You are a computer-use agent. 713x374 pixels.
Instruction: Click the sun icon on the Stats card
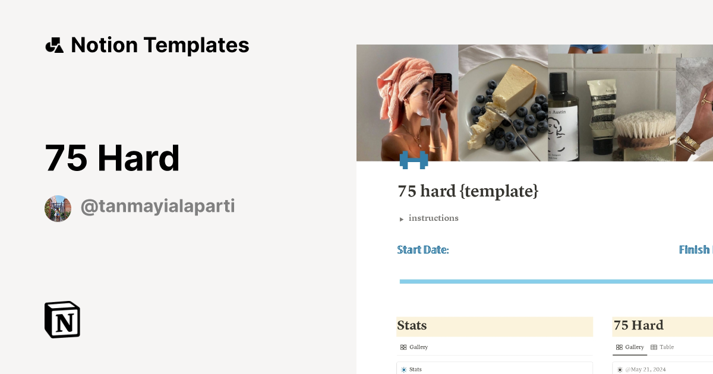(x=404, y=369)
